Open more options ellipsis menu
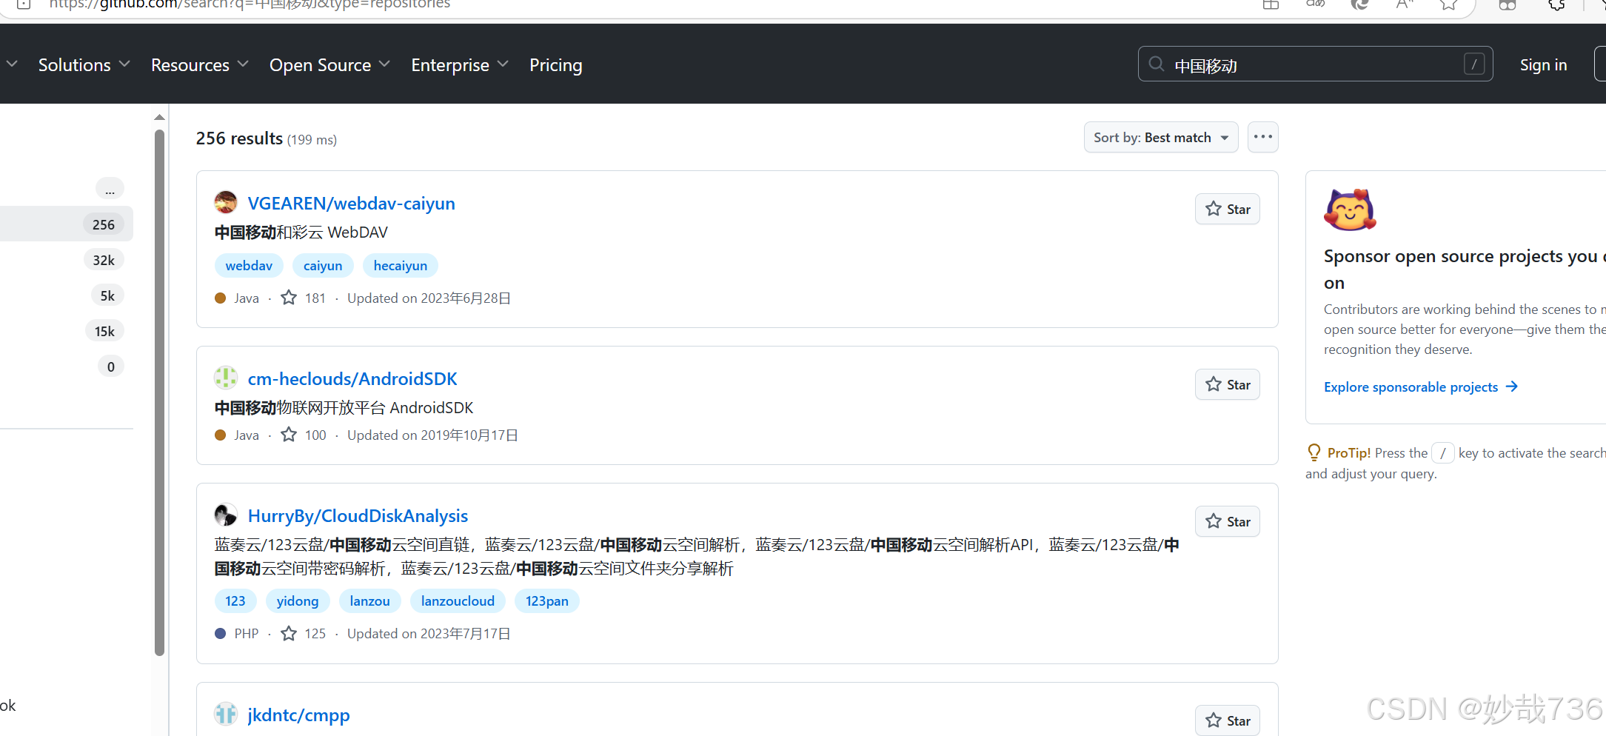Viewport: 1606px width, 736px height. coord(1263,137)
